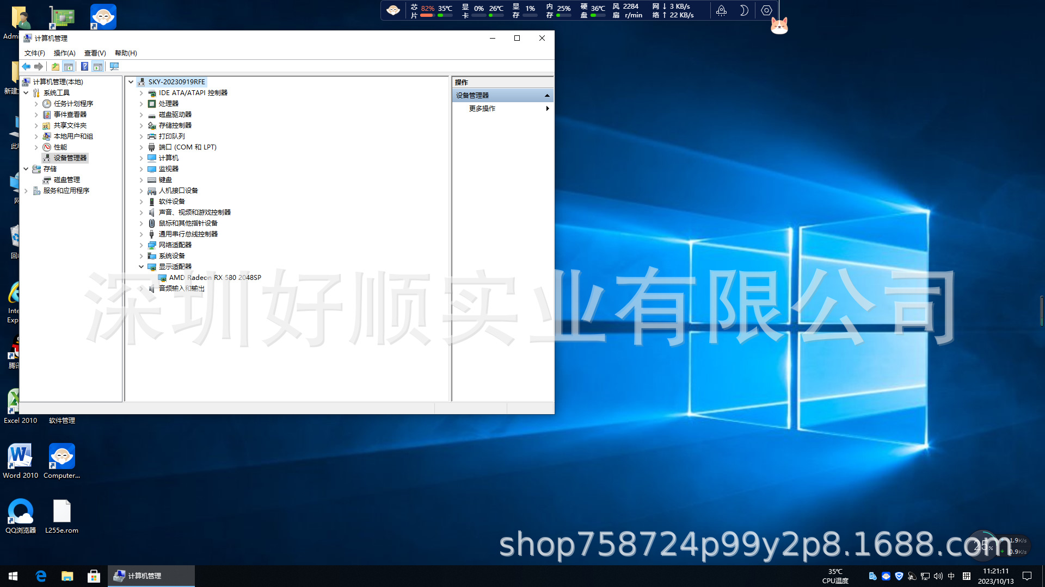Collapse the SKY-20230919RFE root node

click(131, 82)
